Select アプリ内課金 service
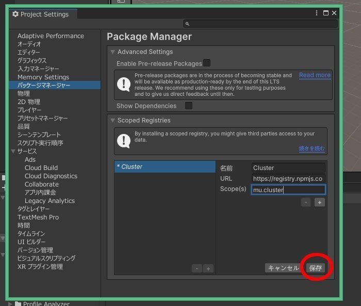Screen dimensions: 361x306 coord(40,193)
